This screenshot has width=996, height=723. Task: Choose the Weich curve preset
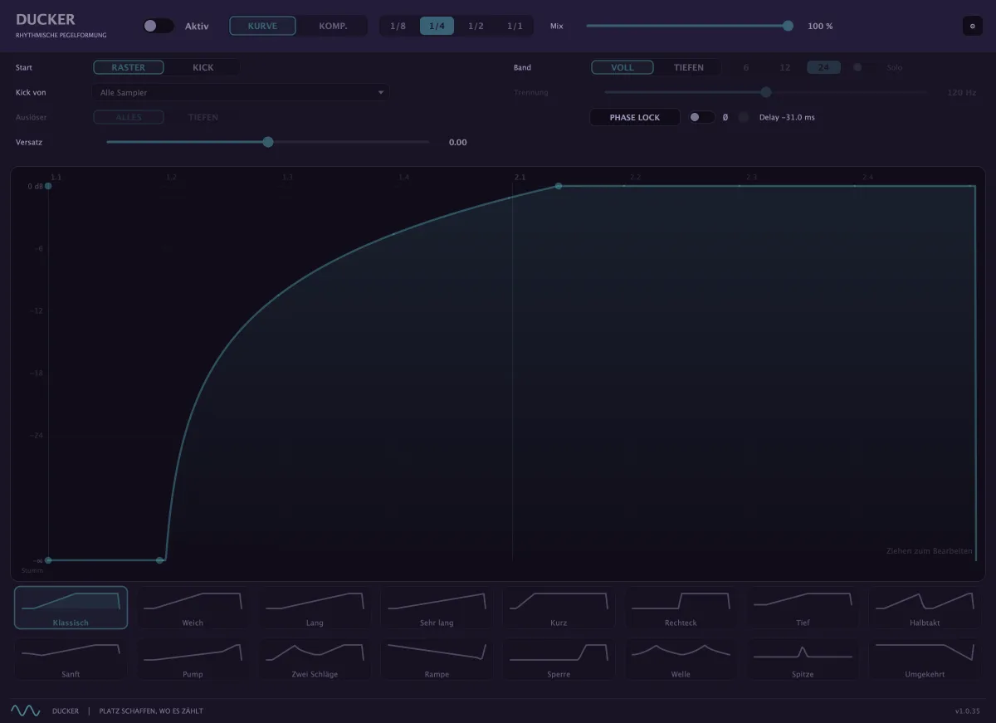click(193, 608)
